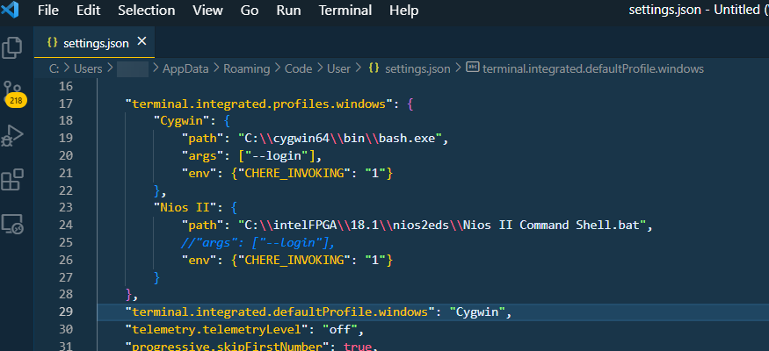This screenshot has height=351, width=769.
Task: Open the Run menu
Action: coord(288,11)
